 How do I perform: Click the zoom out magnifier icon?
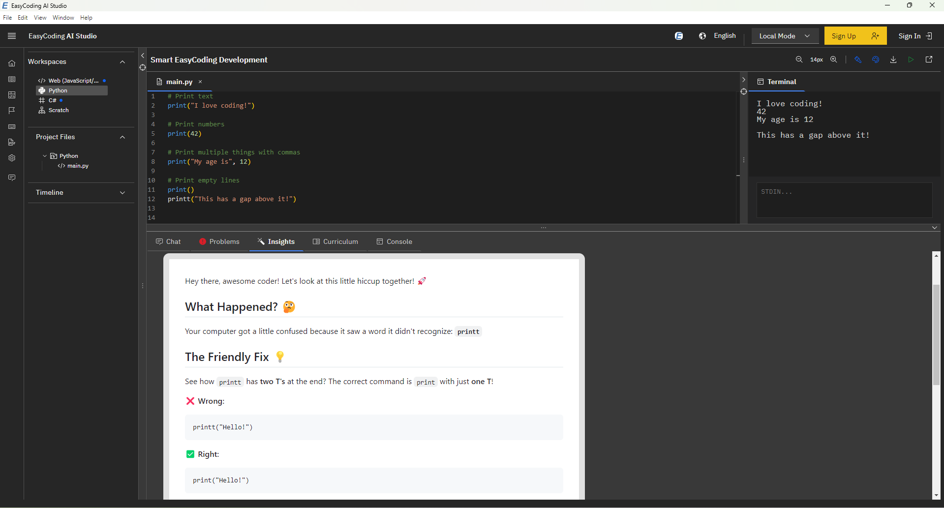pyautogui.click(x=799, y=60)
